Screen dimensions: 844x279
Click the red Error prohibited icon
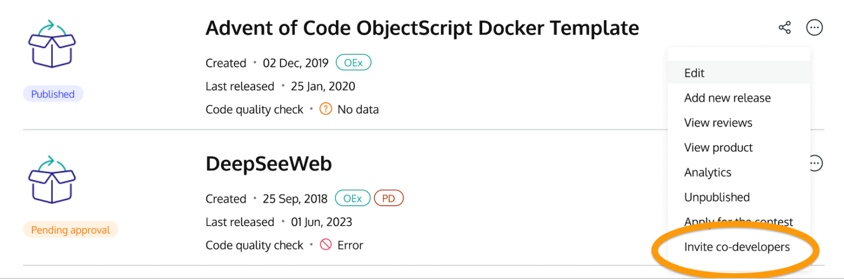coord(326,245)
